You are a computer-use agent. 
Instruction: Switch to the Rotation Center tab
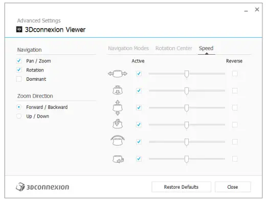174,48
